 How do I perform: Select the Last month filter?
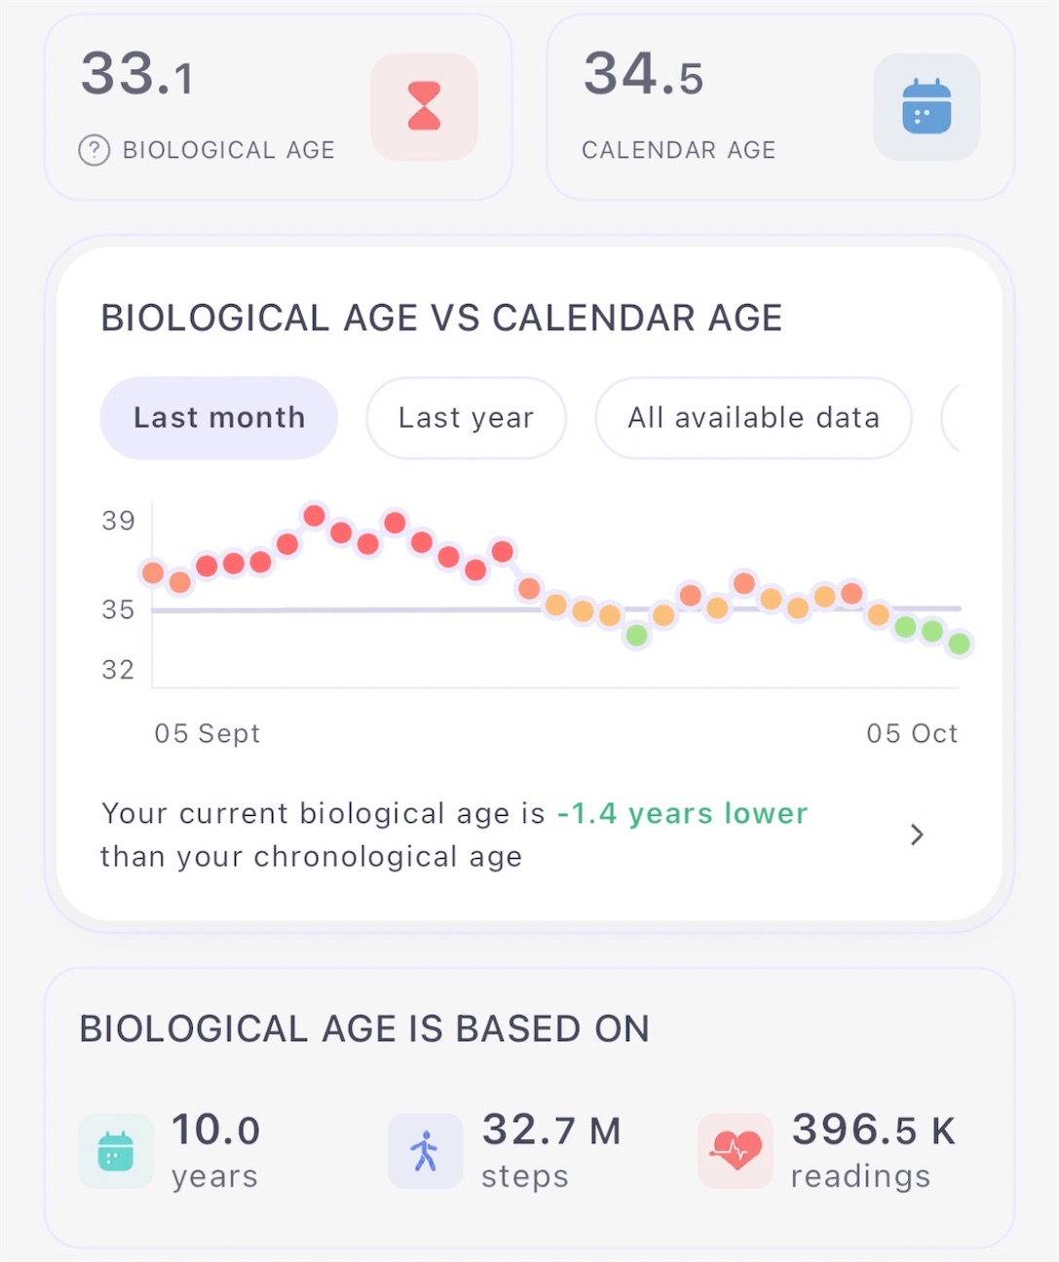(219, 418)
